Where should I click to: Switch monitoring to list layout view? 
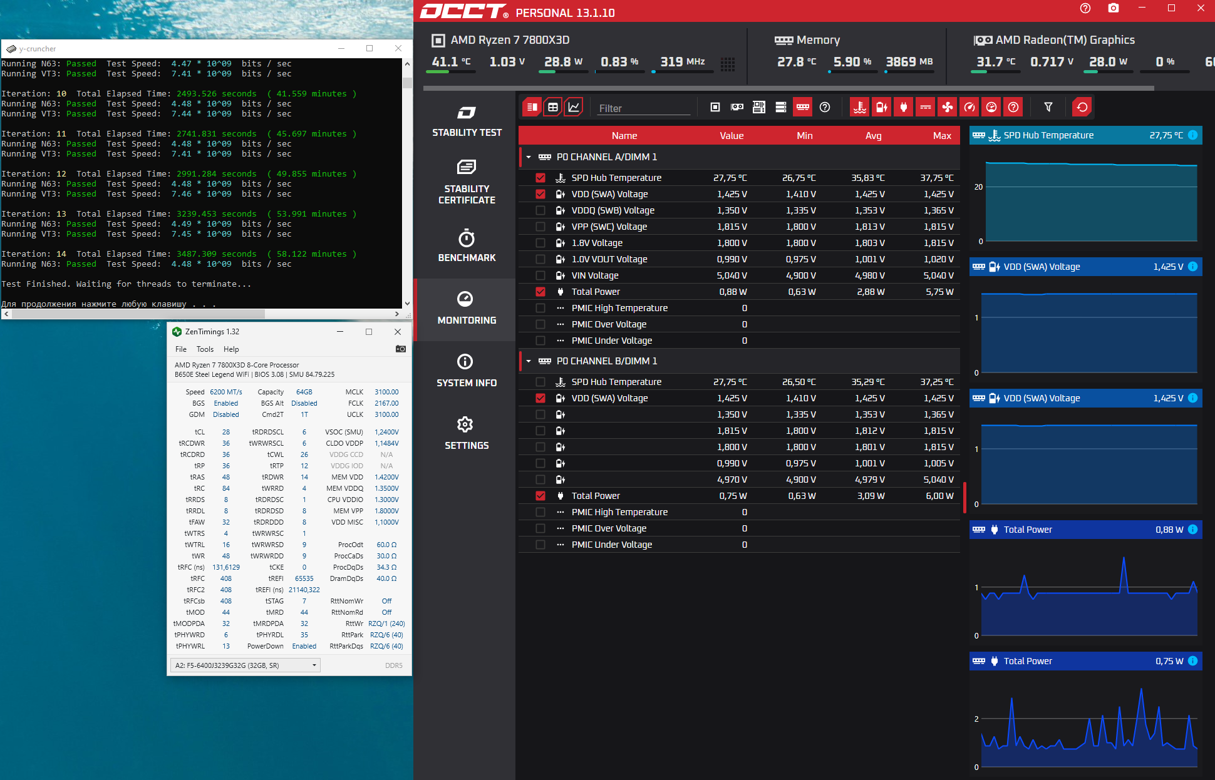point(532,107)
